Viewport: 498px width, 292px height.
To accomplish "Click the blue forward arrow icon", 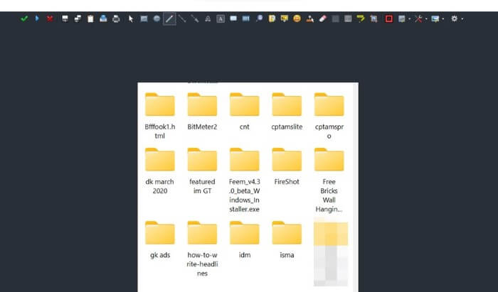I will point(37,18).
